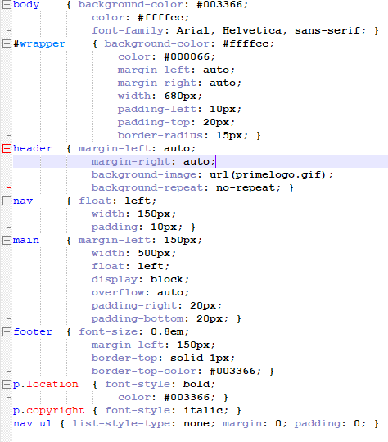Viewport: 388px width, 442px height.
Task: Collapse the header rule fold marker
Action: tap(7, 148)
